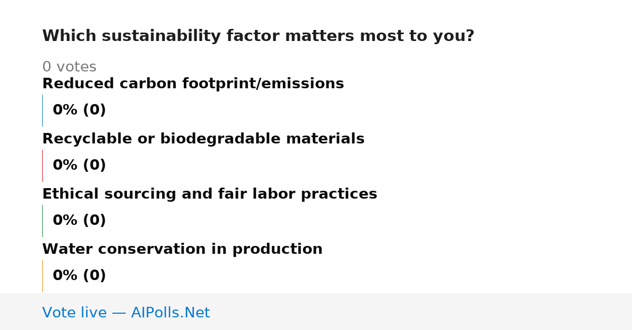Choose Recyclable or biodegradable materials option

pyautogui.click(x=203, y=139)
